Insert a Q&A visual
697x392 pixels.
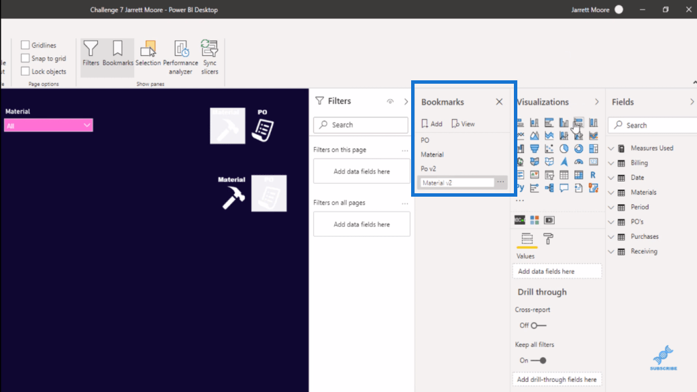tap(564, 188)
